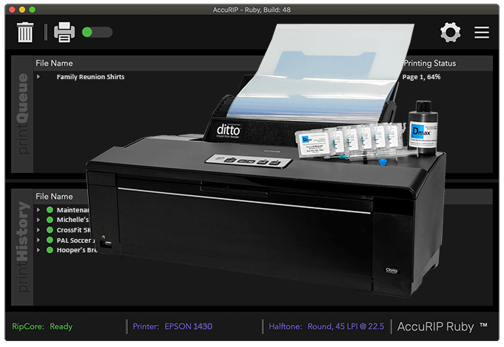Click the green status dot beside Maintenance
Viewport: 504px width, 347px height.
[x=50, y=210]
